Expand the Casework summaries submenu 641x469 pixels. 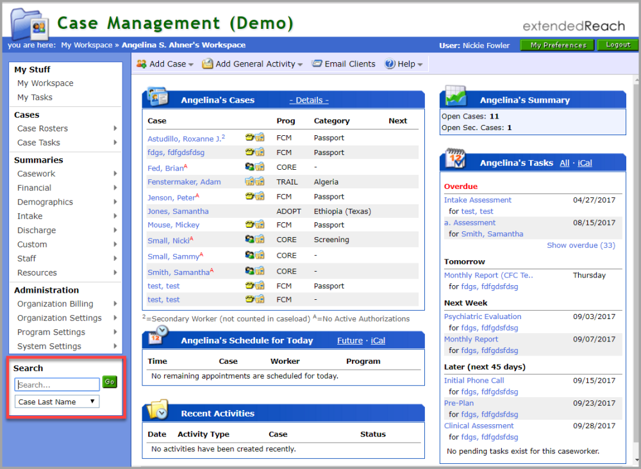115,174
